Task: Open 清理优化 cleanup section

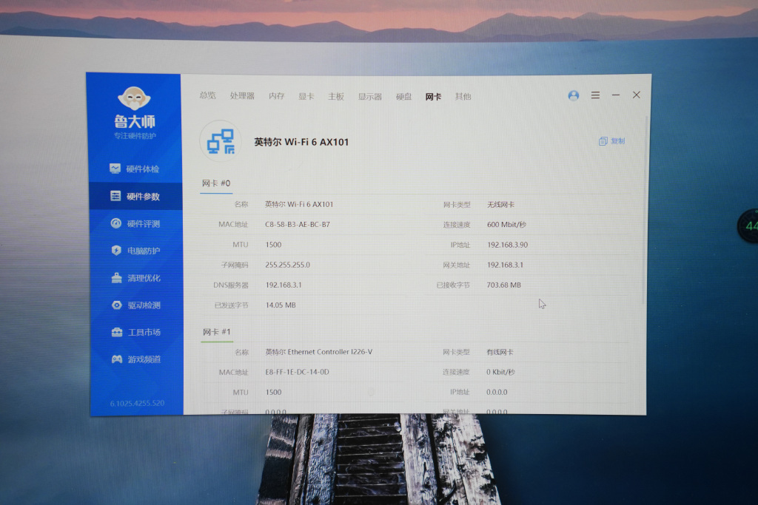Action: pos(136,278)
